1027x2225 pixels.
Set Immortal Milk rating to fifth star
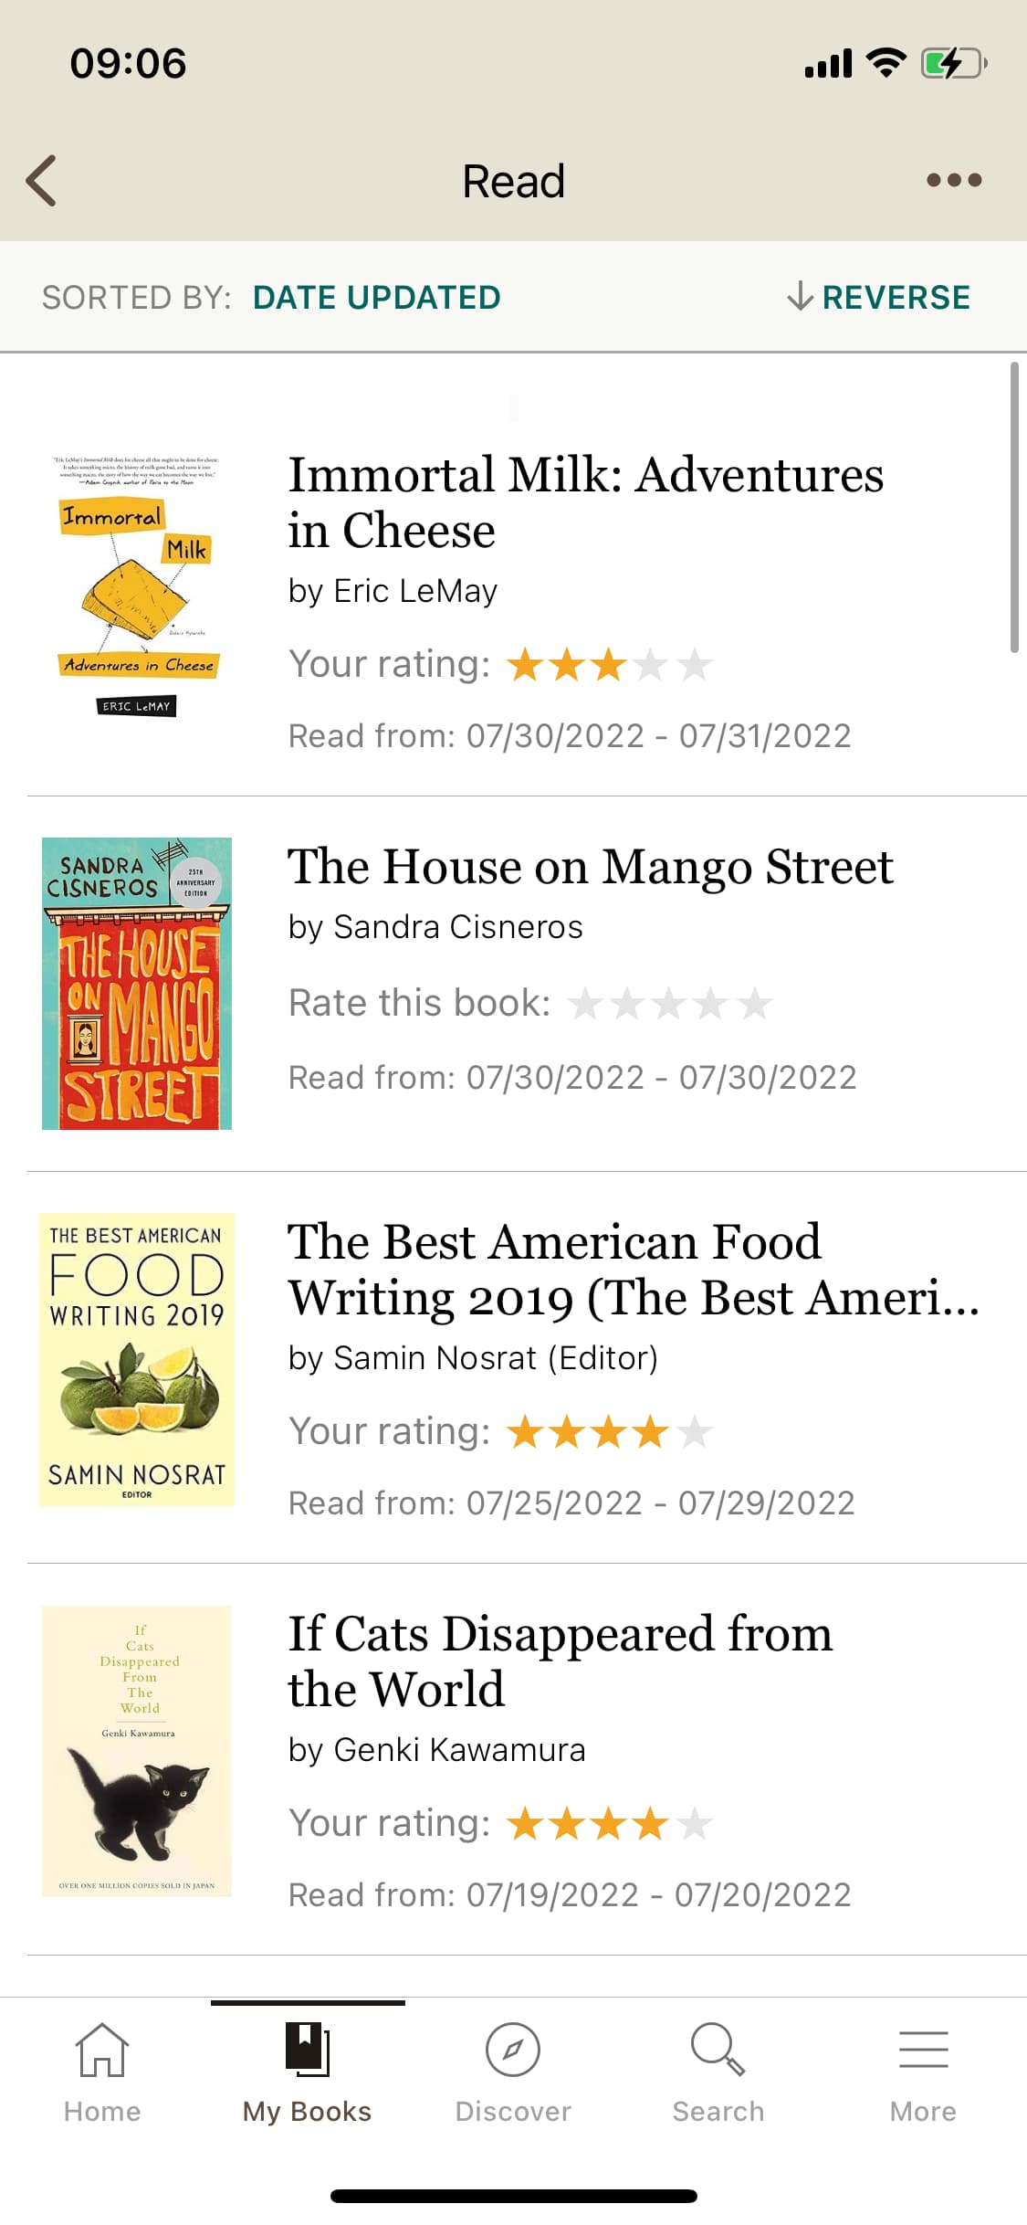coord(695,665)
